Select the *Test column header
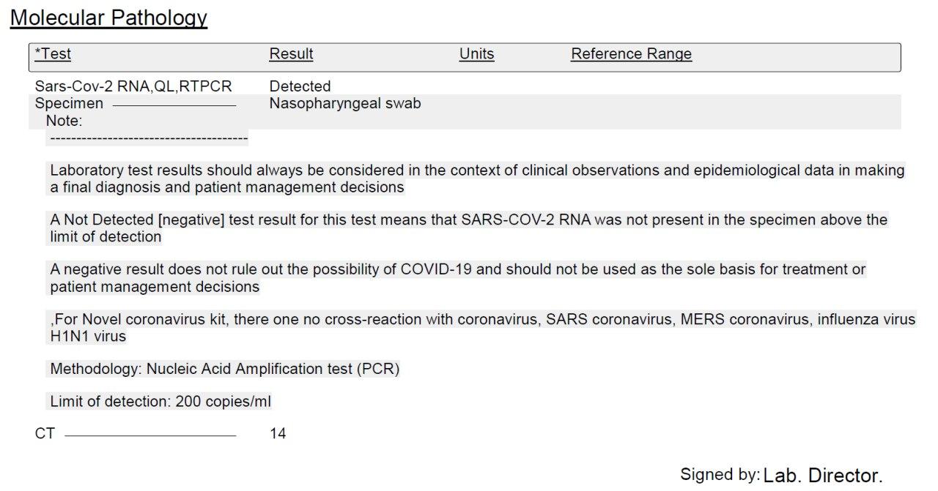The image size is (938, 491). [x=53, y=54]
